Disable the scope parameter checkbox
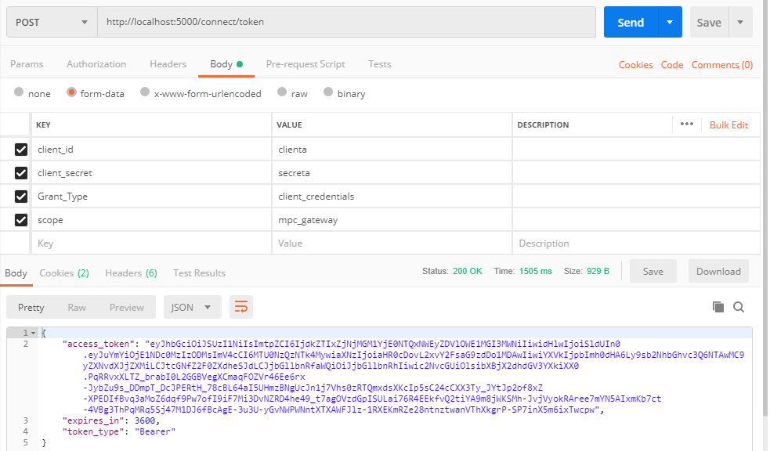This screenshot has height=451, width=770. (21, 220)
